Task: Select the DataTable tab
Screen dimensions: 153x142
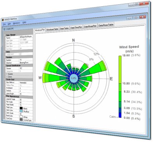Action: pyautogui.click(x=64, y=28)
